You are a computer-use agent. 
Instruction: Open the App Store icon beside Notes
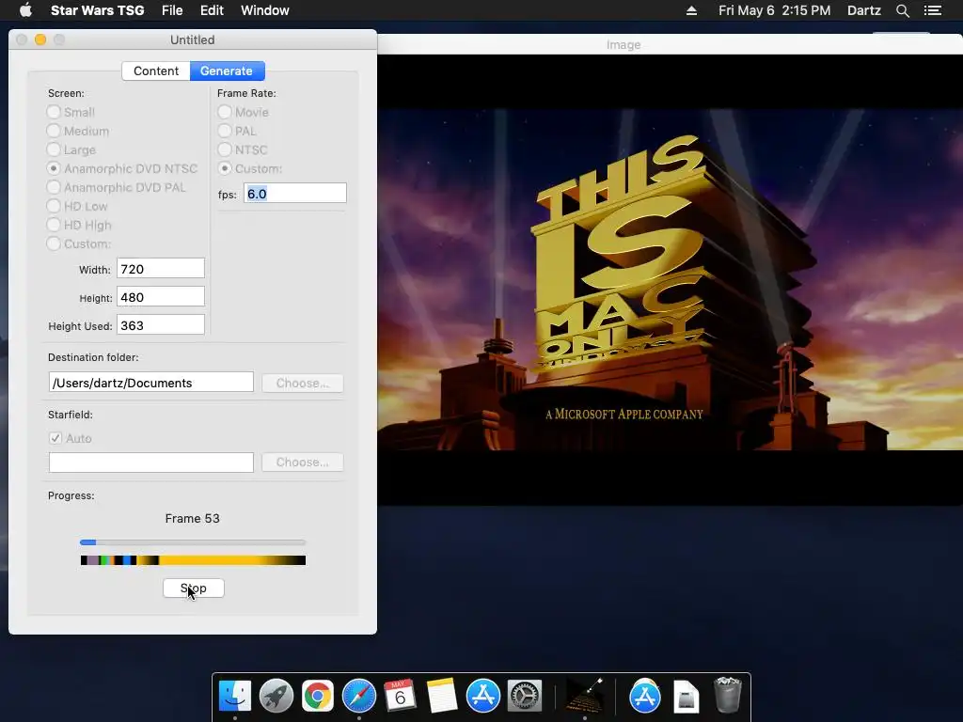click(x=483, y=697)
